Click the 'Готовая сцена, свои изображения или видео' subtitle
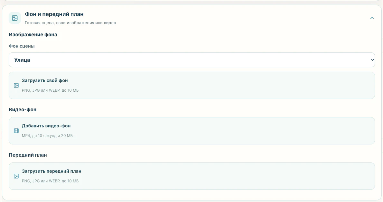383x202 pixels. pos(70,23)
